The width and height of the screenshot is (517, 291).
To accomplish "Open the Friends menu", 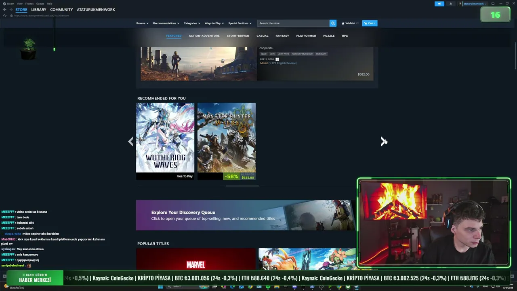I will [29, 4].
